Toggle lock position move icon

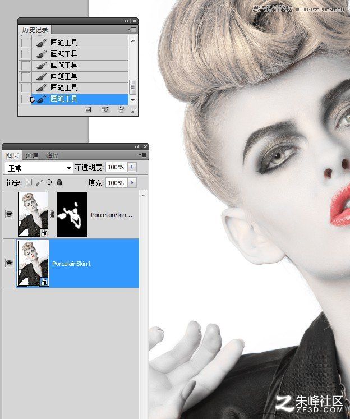pos(49,182)
